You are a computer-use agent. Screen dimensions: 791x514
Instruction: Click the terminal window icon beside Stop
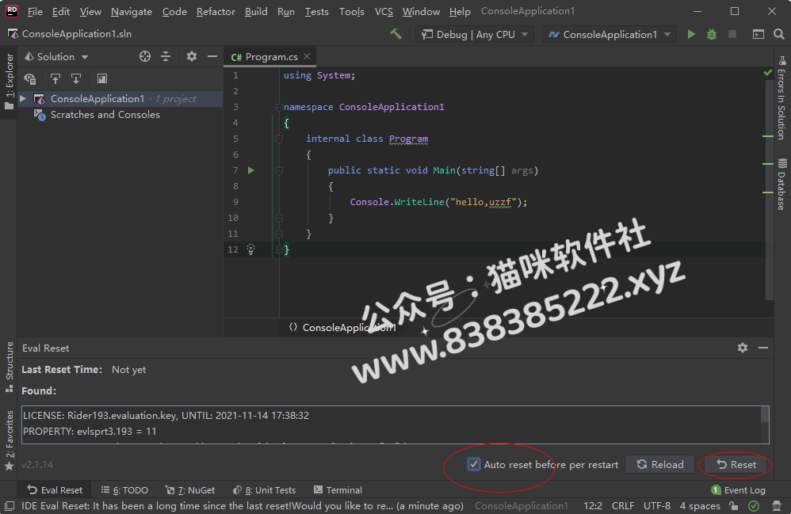click(x=759, y=34)
